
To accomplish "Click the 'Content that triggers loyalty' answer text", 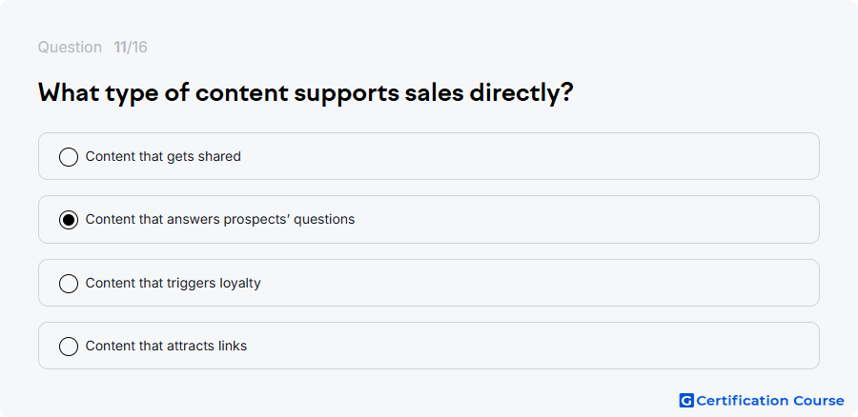I will pyautogui.click(x=173, y=283).
